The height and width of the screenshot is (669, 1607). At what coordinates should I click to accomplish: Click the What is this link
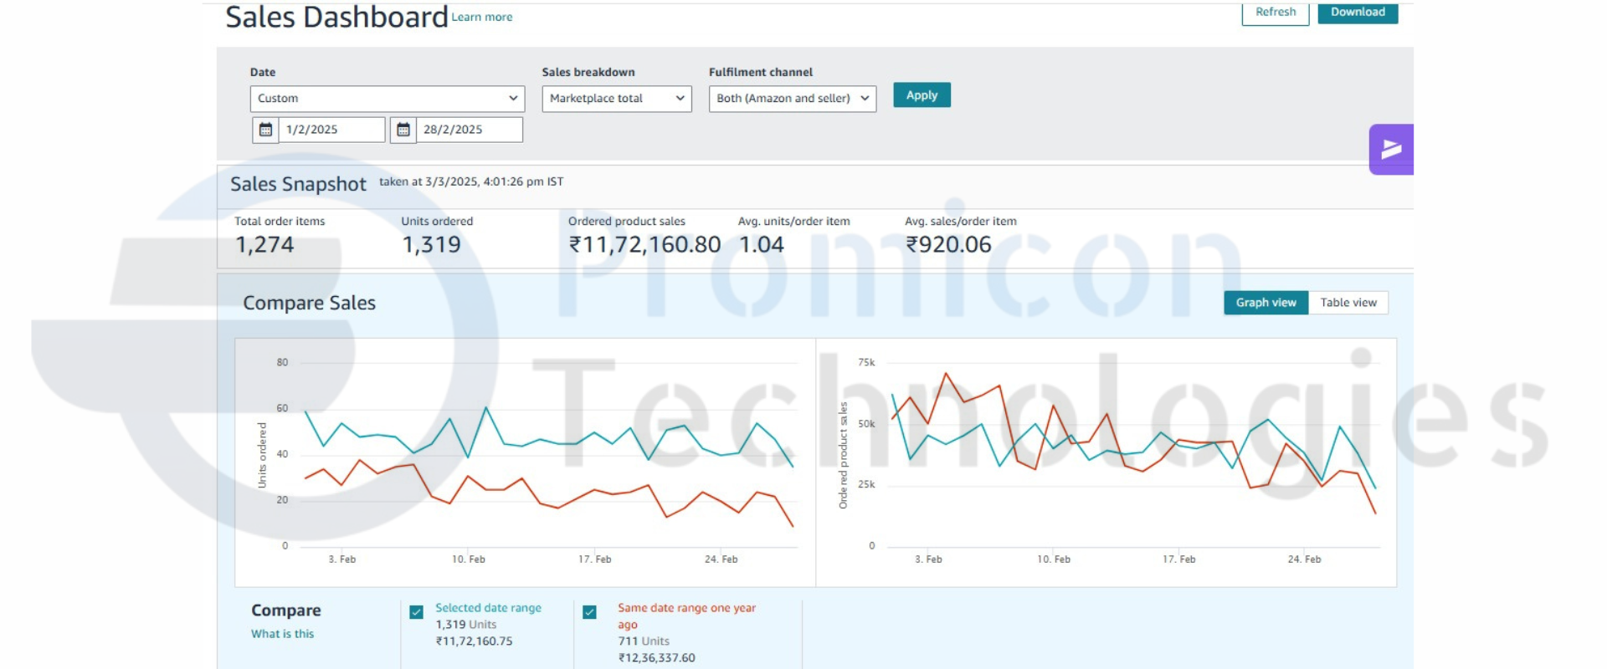pyautogui.click(x=282, y=634)
